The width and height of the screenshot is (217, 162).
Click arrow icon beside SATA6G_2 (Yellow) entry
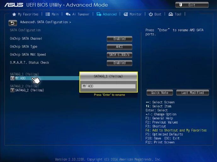pyautogui.click(x=12, y=90)
